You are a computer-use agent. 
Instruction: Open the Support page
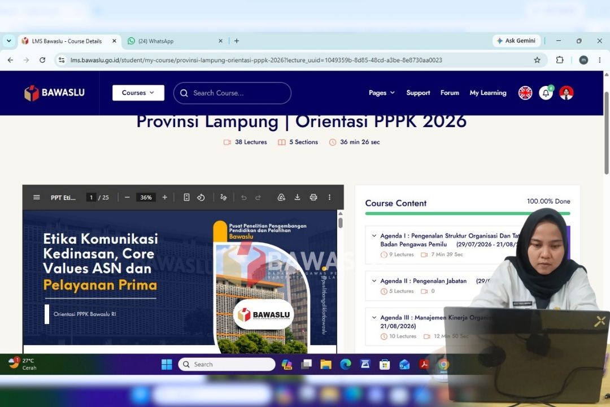tap(418, 93)
